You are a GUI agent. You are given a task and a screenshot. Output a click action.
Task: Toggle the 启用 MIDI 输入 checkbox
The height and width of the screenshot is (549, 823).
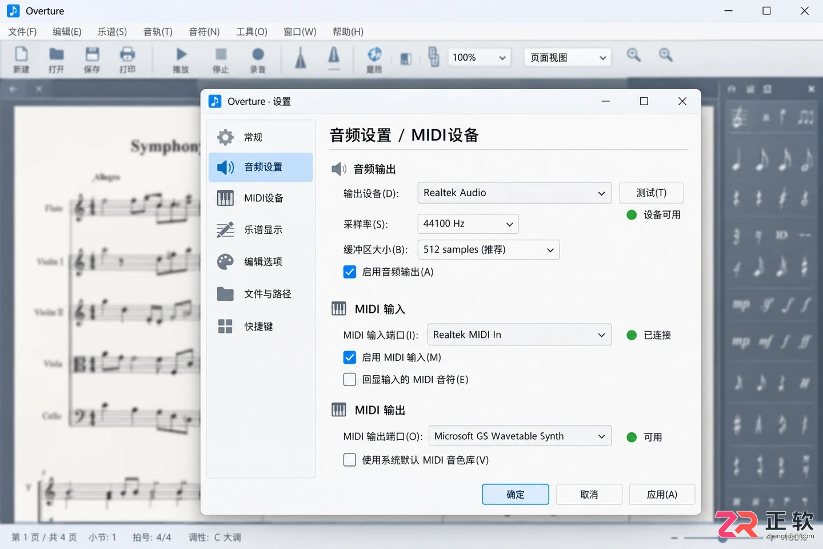click(350, 357)
